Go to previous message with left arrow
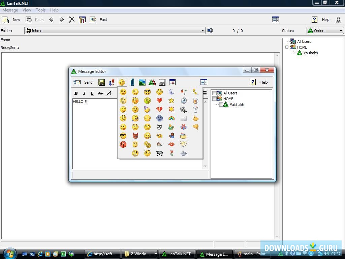The height and width of the screenshot is (259, 345). coord(51,20)
